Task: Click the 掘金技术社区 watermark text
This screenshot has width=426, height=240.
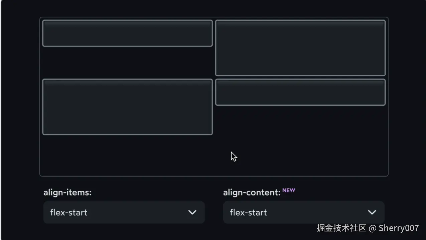Action: coord(341,228)
